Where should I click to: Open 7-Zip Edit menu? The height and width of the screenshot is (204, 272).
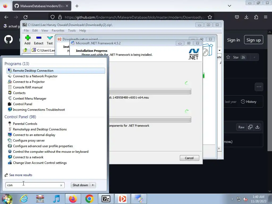(35, 31)
